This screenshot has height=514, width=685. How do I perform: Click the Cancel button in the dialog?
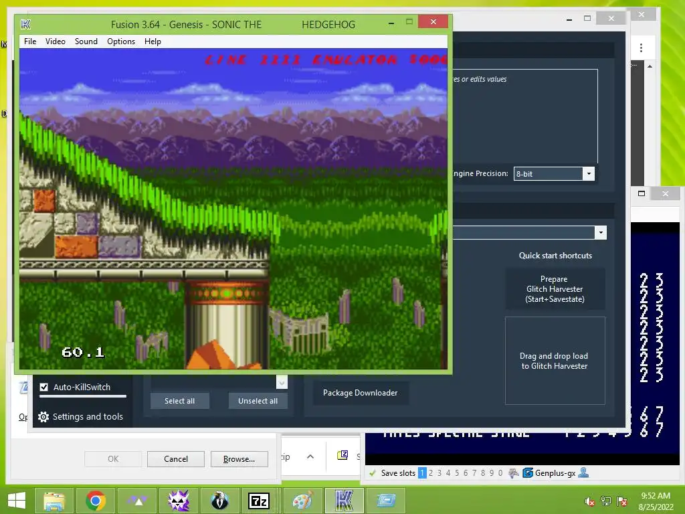coord(176,459)
